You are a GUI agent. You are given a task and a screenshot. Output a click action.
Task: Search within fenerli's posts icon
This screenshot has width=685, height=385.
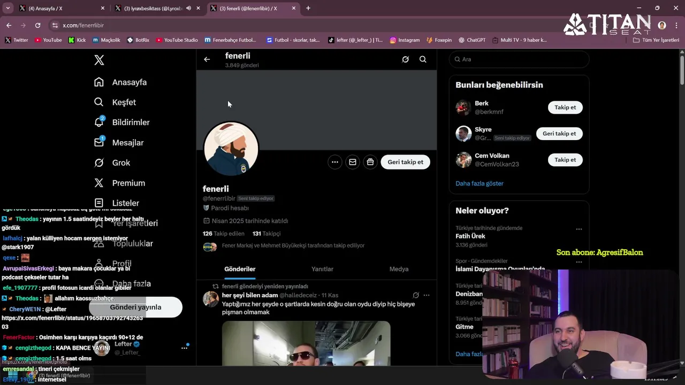[423, 59]
